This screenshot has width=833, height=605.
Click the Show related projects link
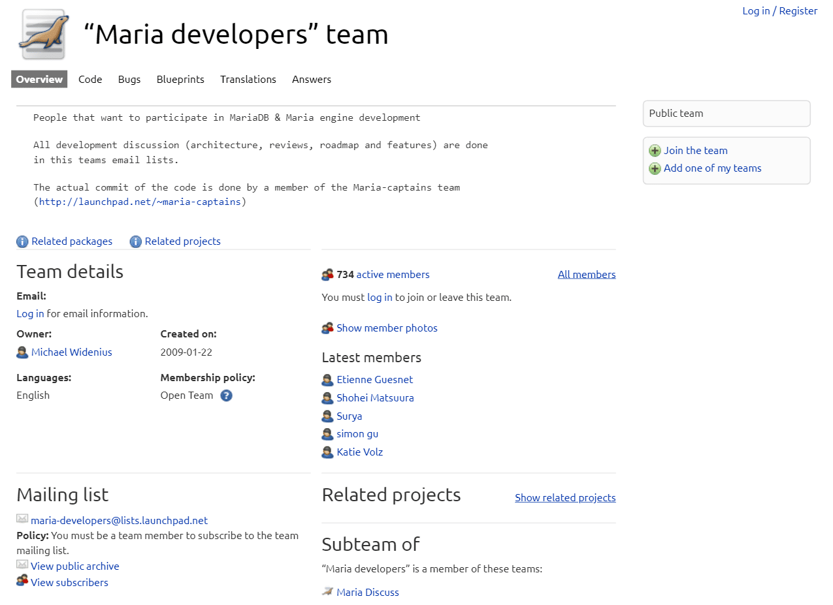tap(564, 497)
